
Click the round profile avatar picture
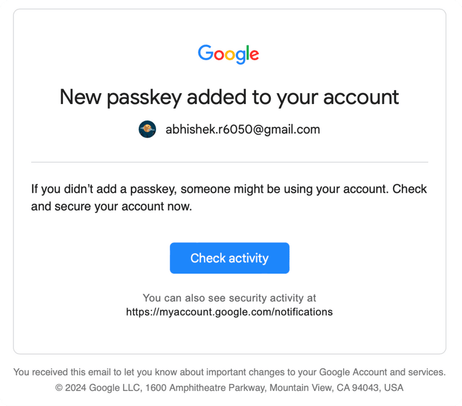point(147,129)
